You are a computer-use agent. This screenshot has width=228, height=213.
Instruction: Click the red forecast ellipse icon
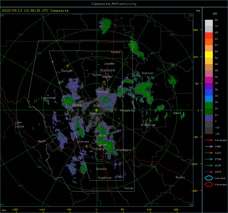(209, 184)
